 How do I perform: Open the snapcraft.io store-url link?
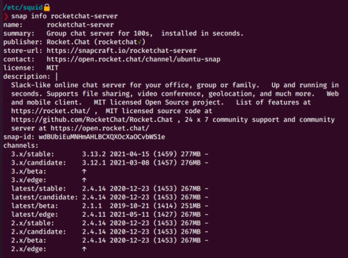click(122, 51)
